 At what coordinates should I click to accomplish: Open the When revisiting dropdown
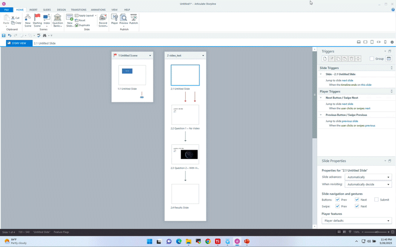point(368,184)
